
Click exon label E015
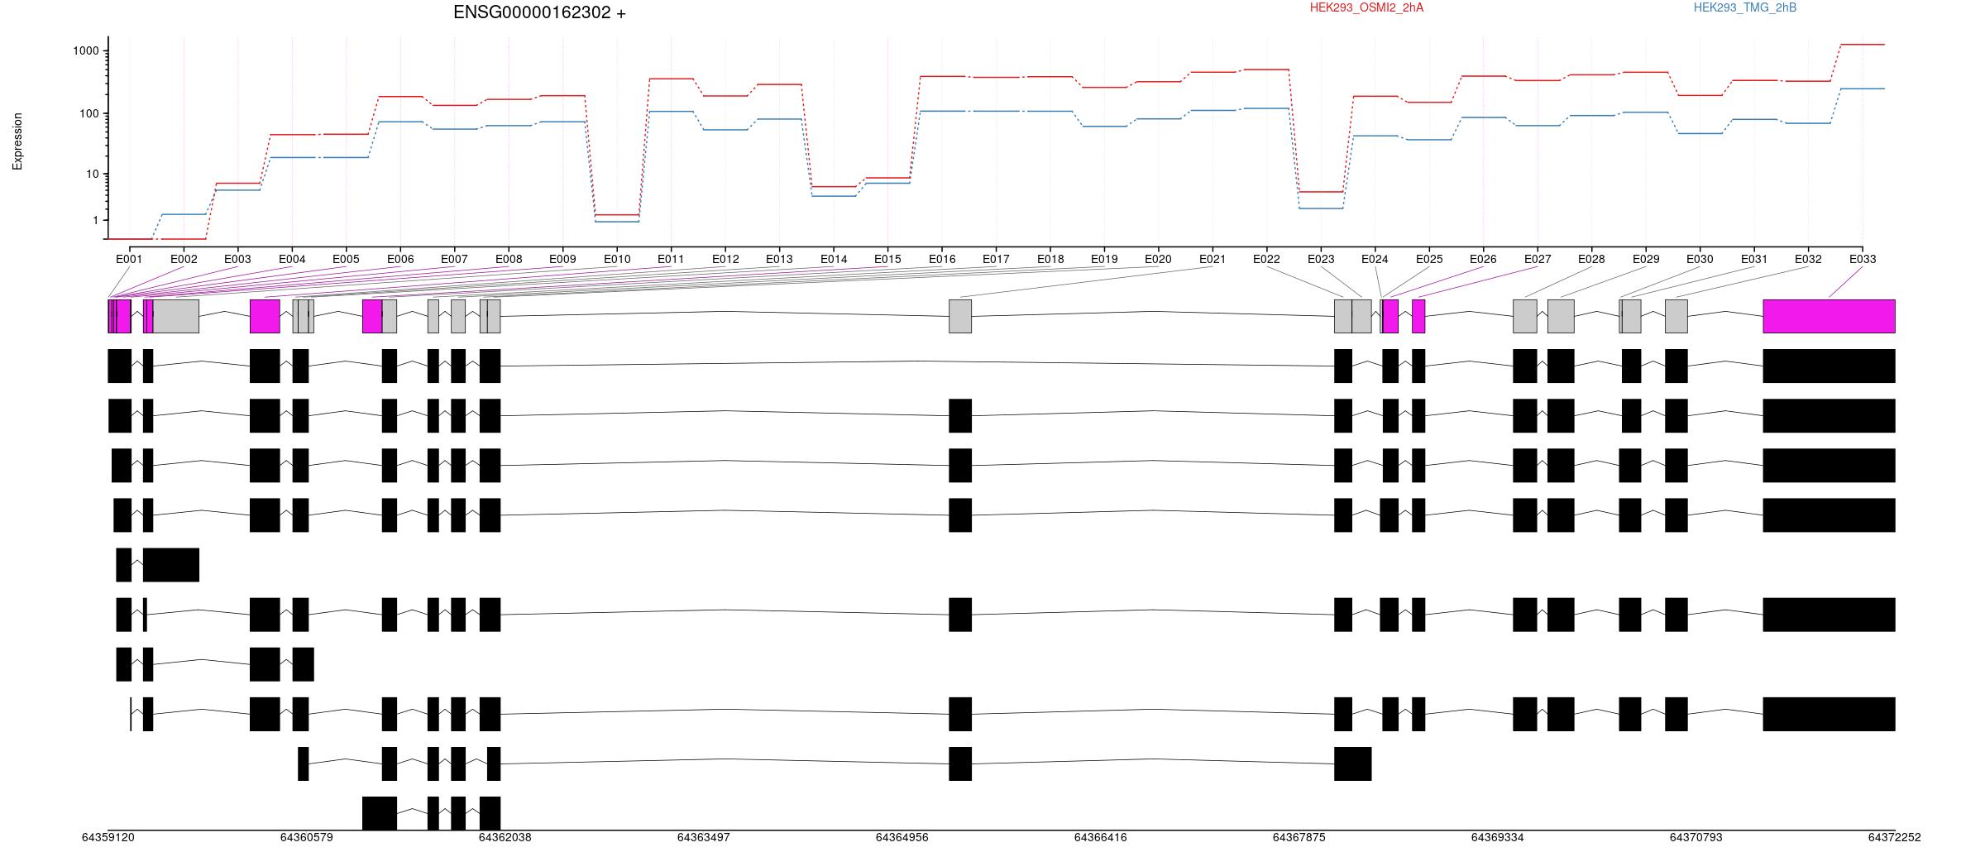pyautogui.click(x=887, y=259)
